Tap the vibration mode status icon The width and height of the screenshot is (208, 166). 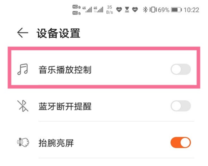(x=153, y=10)
